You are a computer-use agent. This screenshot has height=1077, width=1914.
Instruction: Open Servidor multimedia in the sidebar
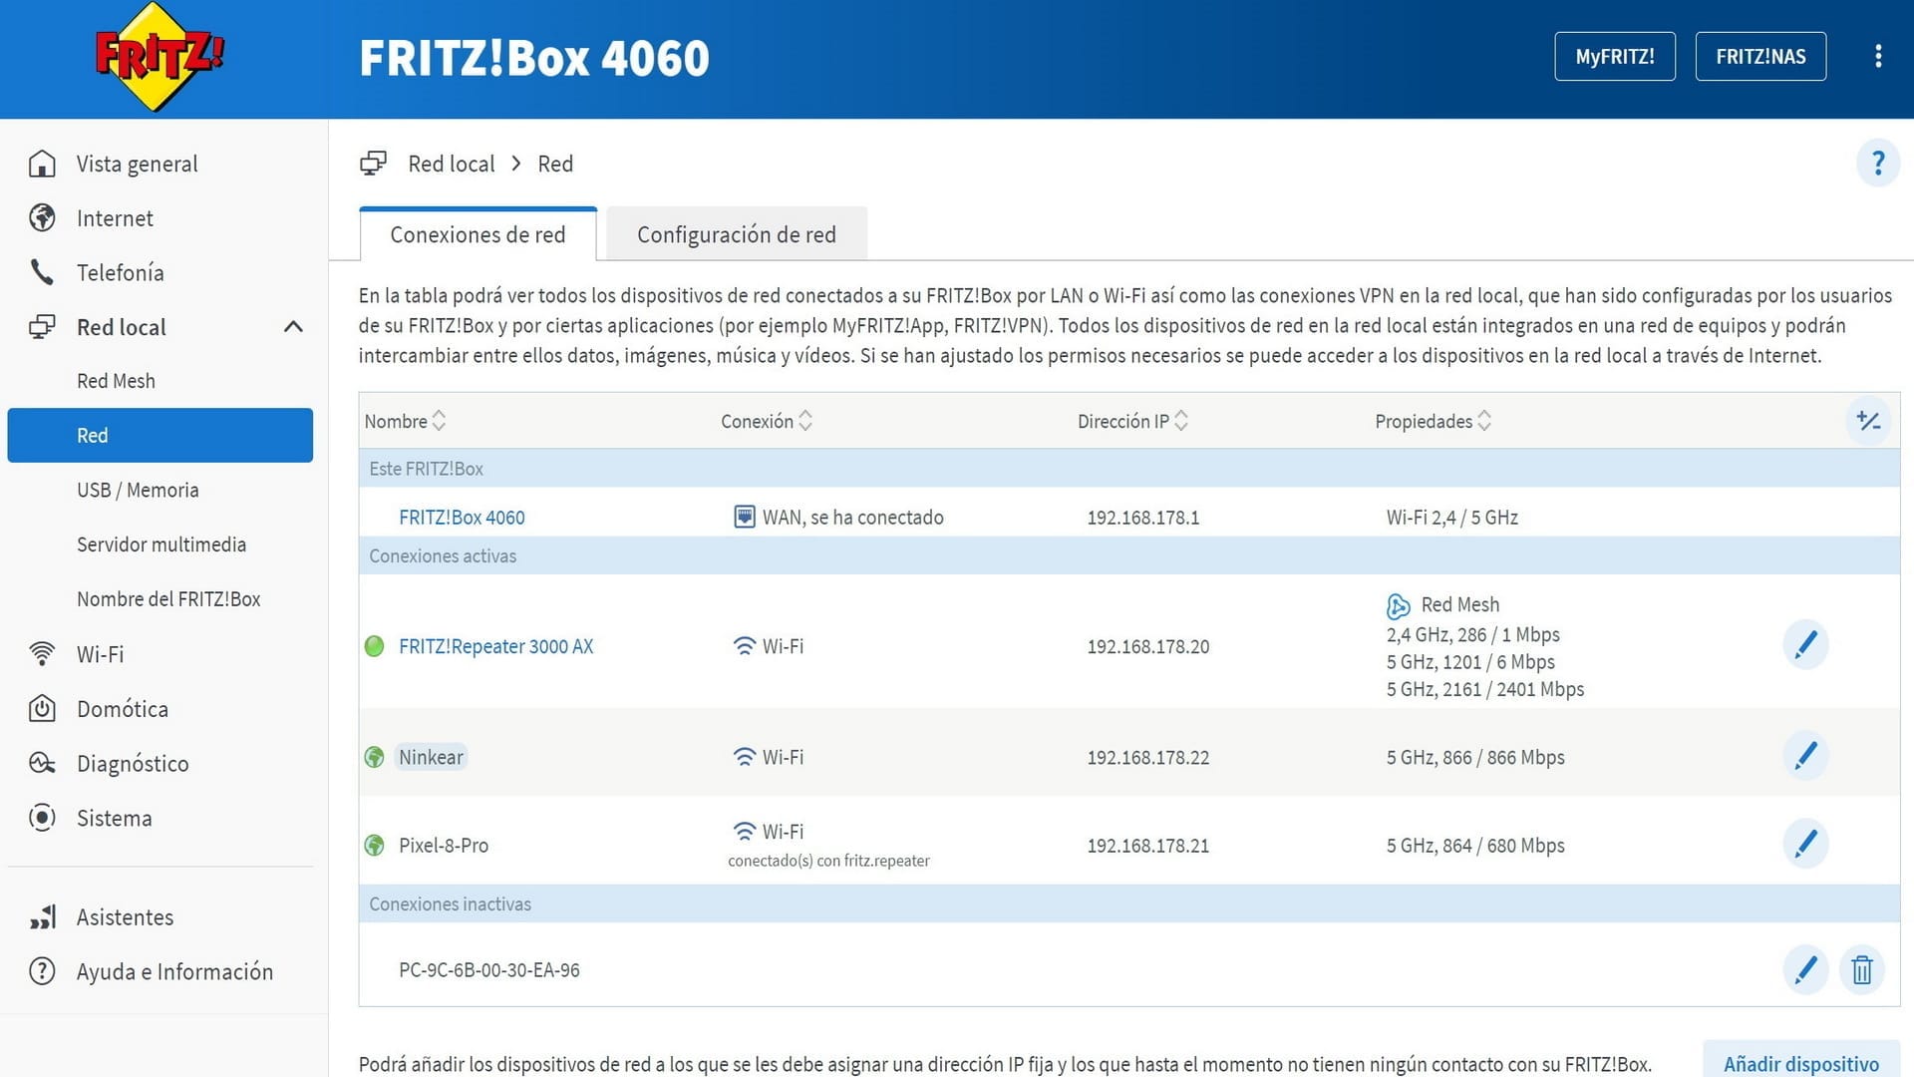click(159, 544)
